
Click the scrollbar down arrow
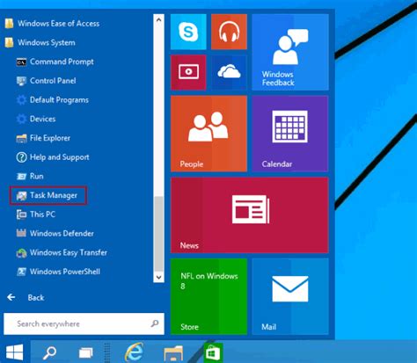pos(158,277)
